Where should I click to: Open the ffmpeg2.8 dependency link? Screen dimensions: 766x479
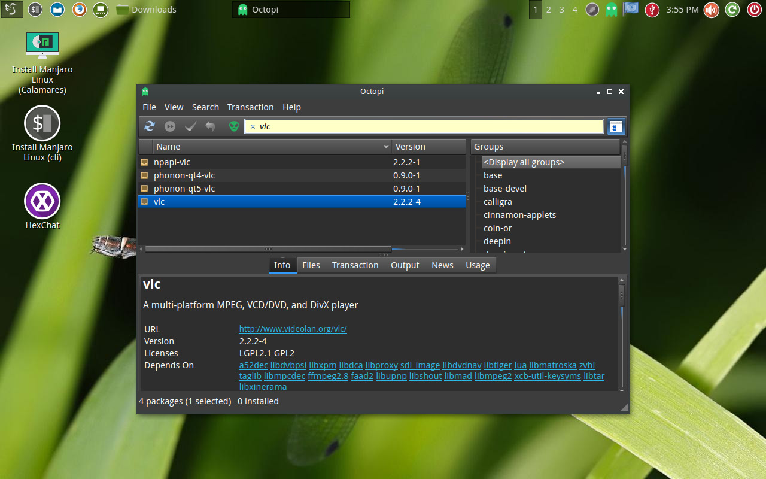(x=328, y=376)
